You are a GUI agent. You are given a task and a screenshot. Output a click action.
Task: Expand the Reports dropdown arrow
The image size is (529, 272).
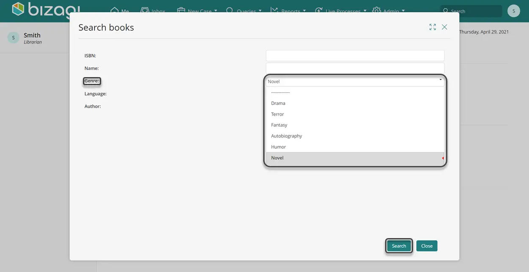tap(304, 11)
